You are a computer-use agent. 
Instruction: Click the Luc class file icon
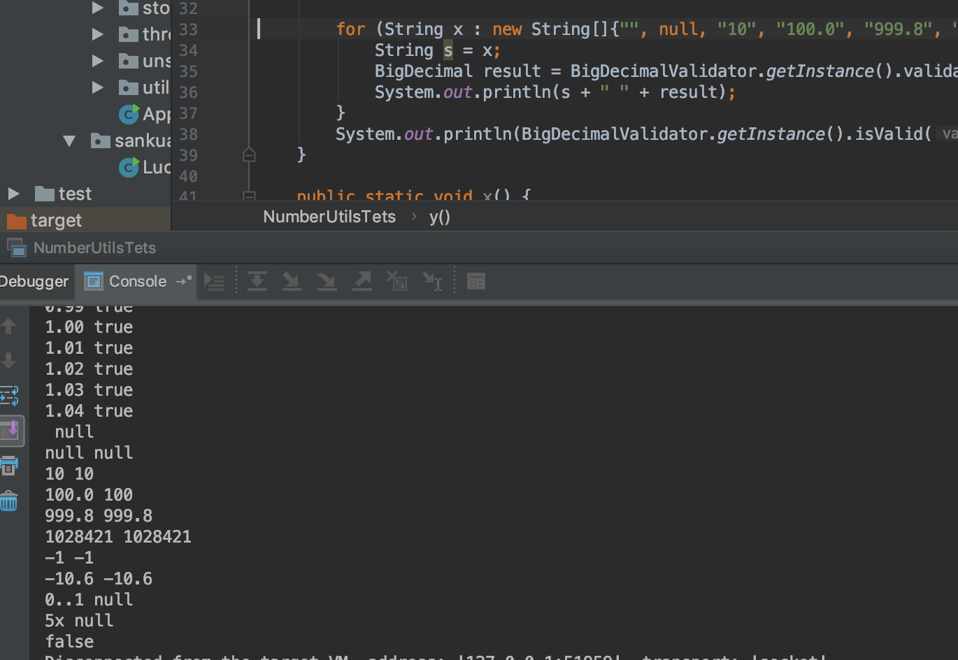pos(129,167)
